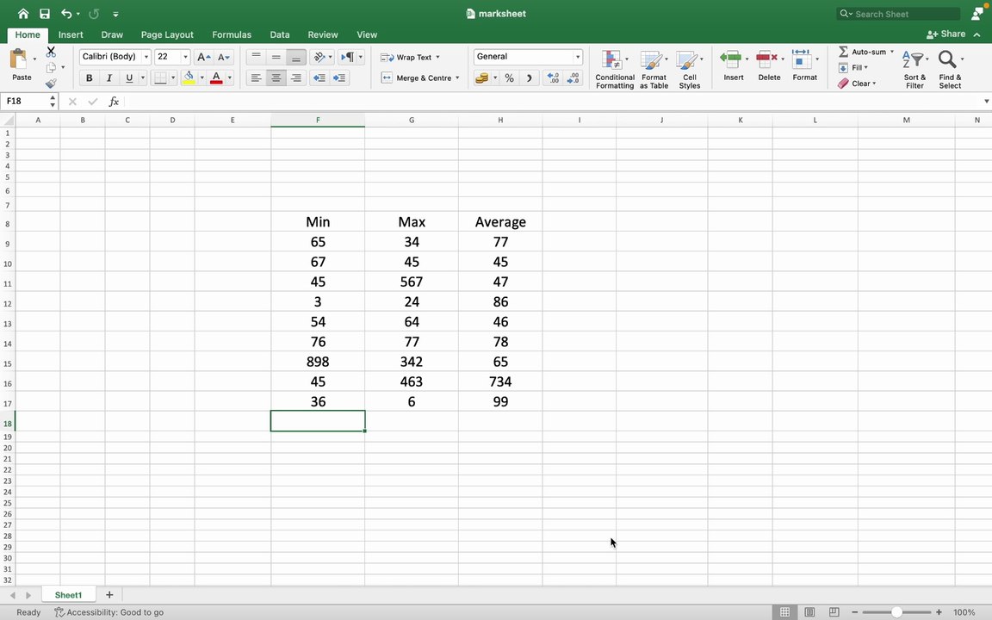Expand the number format General dropdown
Image resolution: width=992 pixels, height=620 pixels.
tap(578, 57)
